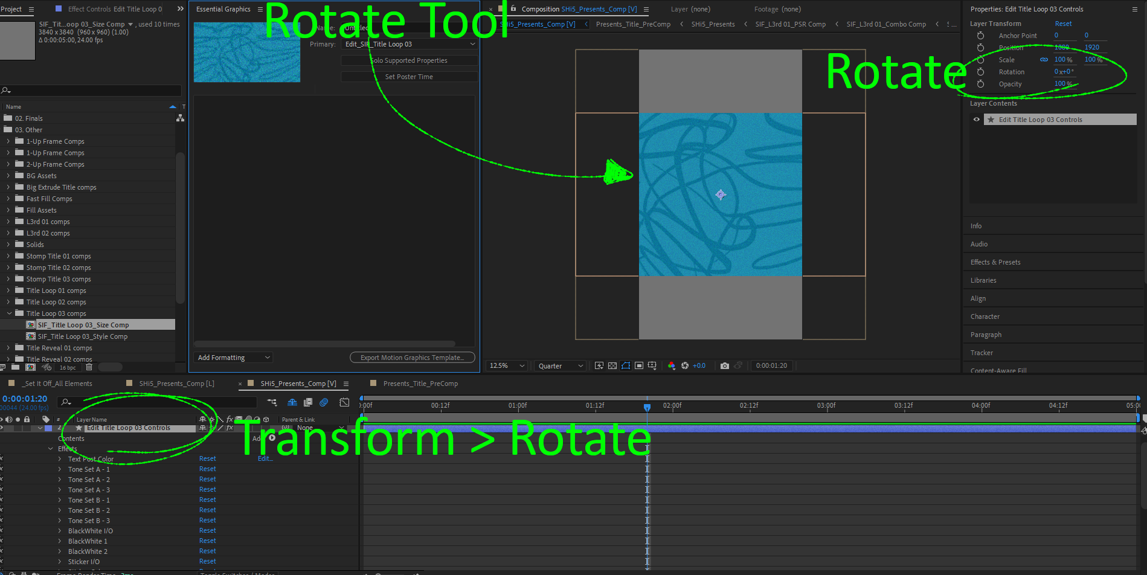Screen dimensions: 1147x575
Task: Open the composition mini-flowchart
Action: [x=272, y=402]
